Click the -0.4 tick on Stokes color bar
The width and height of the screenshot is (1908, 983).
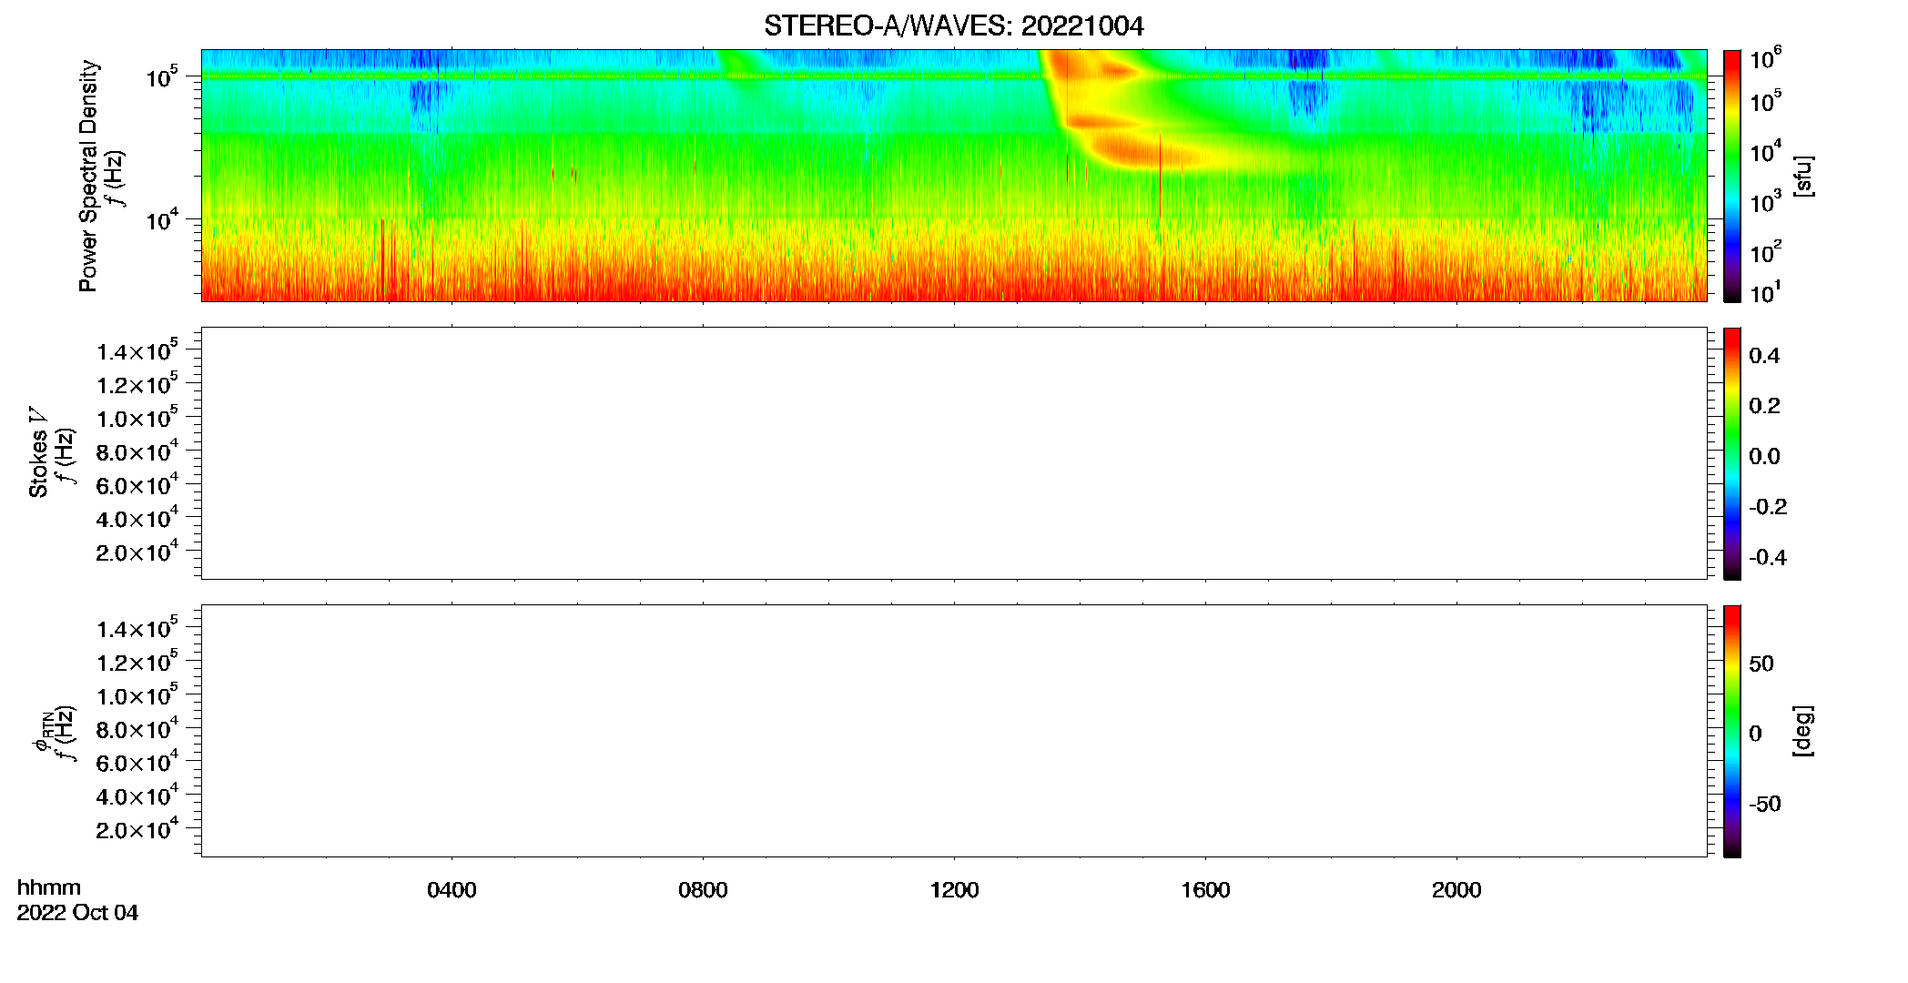click(1768, 558)
